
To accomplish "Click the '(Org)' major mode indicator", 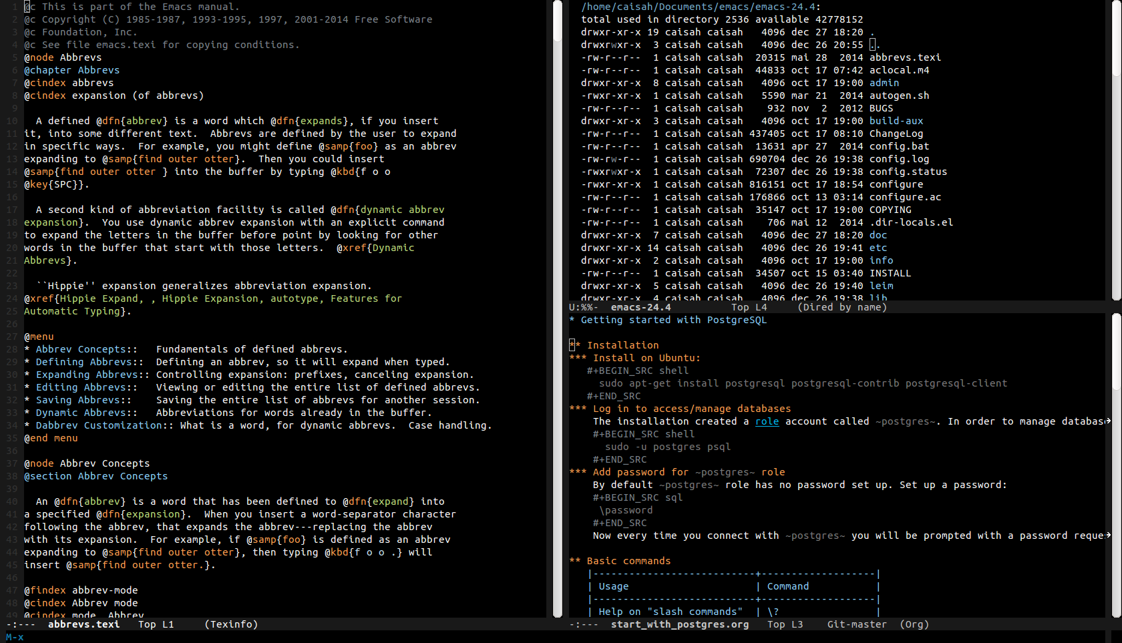I will [x=914, y=624].
